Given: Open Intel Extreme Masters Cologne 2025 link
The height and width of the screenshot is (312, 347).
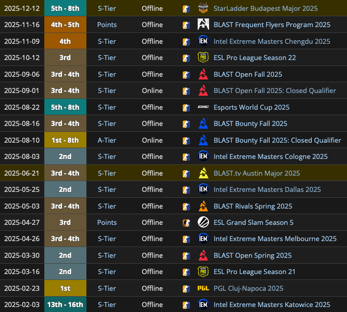Looking at the screenshot, I should click(271, 157).
